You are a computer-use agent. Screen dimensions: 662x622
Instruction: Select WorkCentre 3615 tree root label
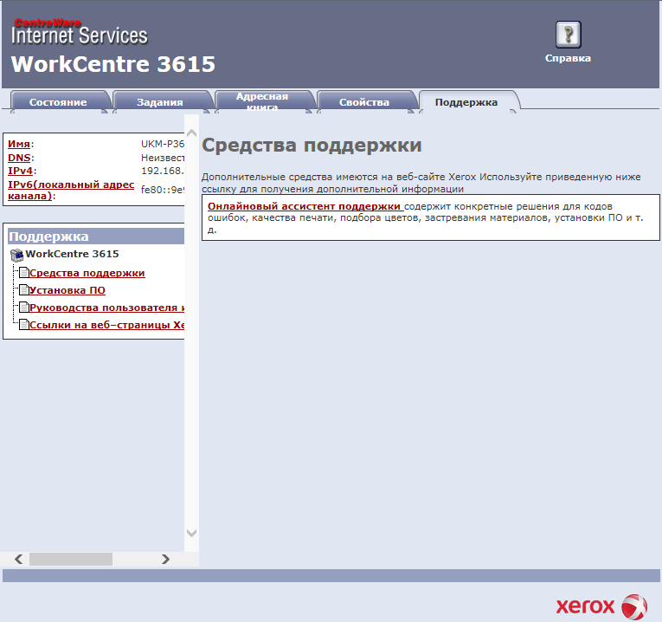point(72,254)
